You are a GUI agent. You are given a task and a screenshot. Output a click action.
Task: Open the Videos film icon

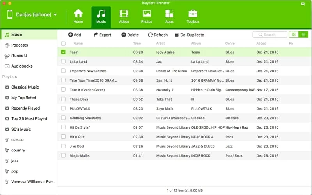(x=124, y=14)
